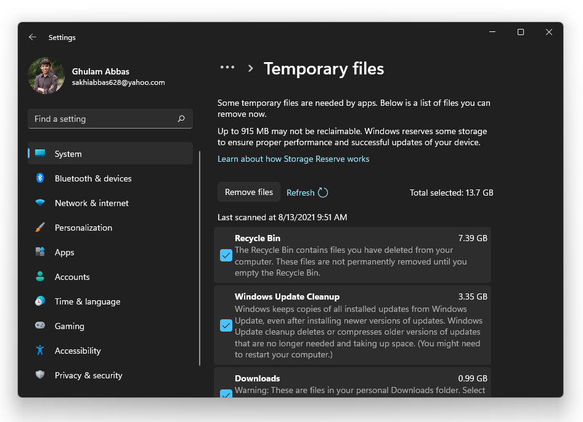Uncheck the Recycle Bin checkbox

[226, 255]
